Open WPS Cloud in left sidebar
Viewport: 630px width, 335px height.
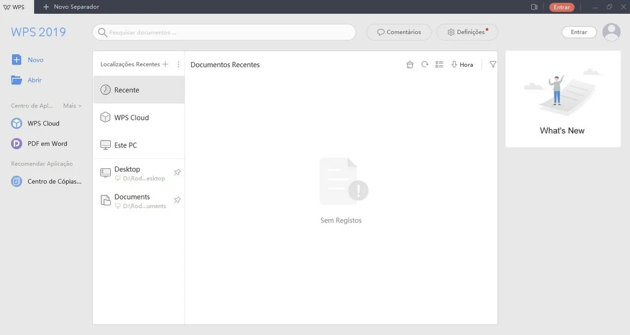point(35,123)
